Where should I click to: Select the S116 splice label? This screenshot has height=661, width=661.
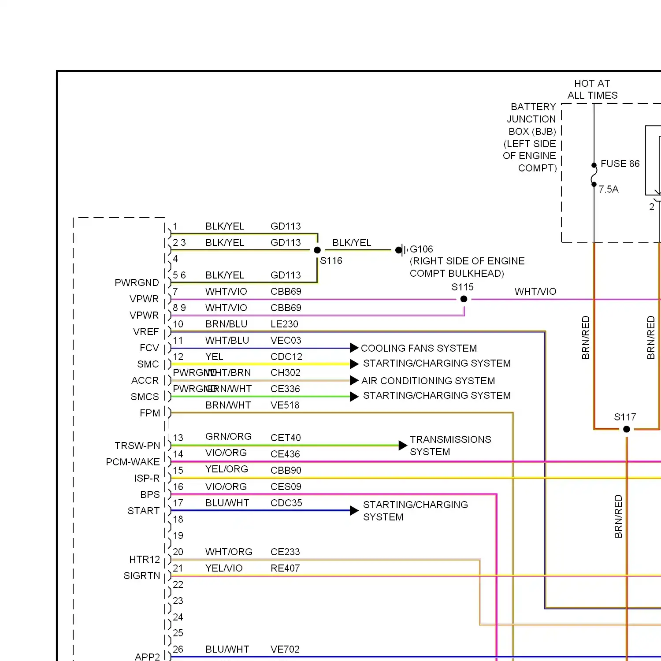pos(331,260)
